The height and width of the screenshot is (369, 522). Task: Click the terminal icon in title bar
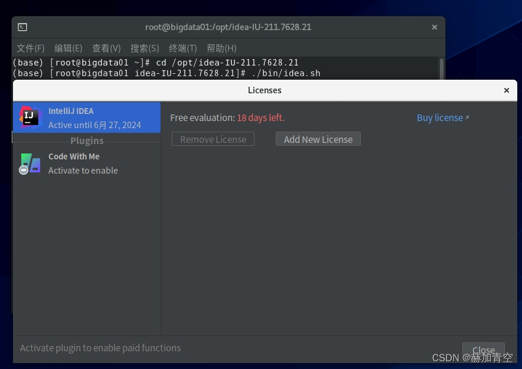pyautogui.click(x=22, y=27)
